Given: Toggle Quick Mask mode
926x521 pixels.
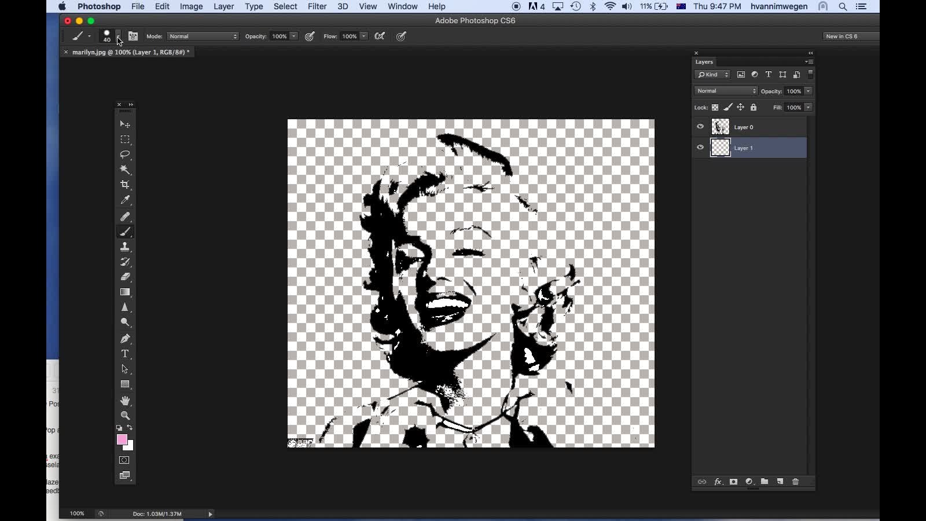Looking at the screenshot, I should (124, 460).
